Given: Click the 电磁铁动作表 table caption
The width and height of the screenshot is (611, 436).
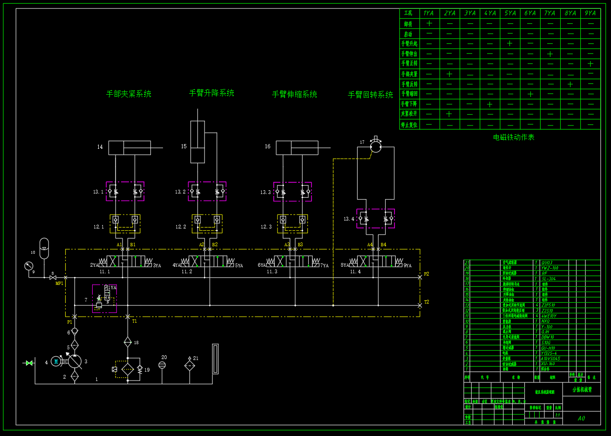Looking at the screenshot, I should click(514, 137).
